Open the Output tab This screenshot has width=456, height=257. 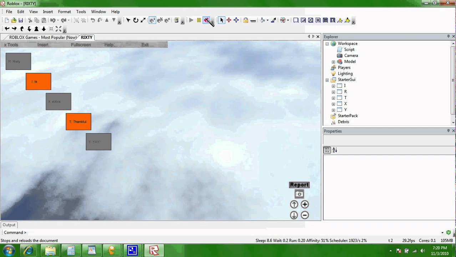(9, 225)
